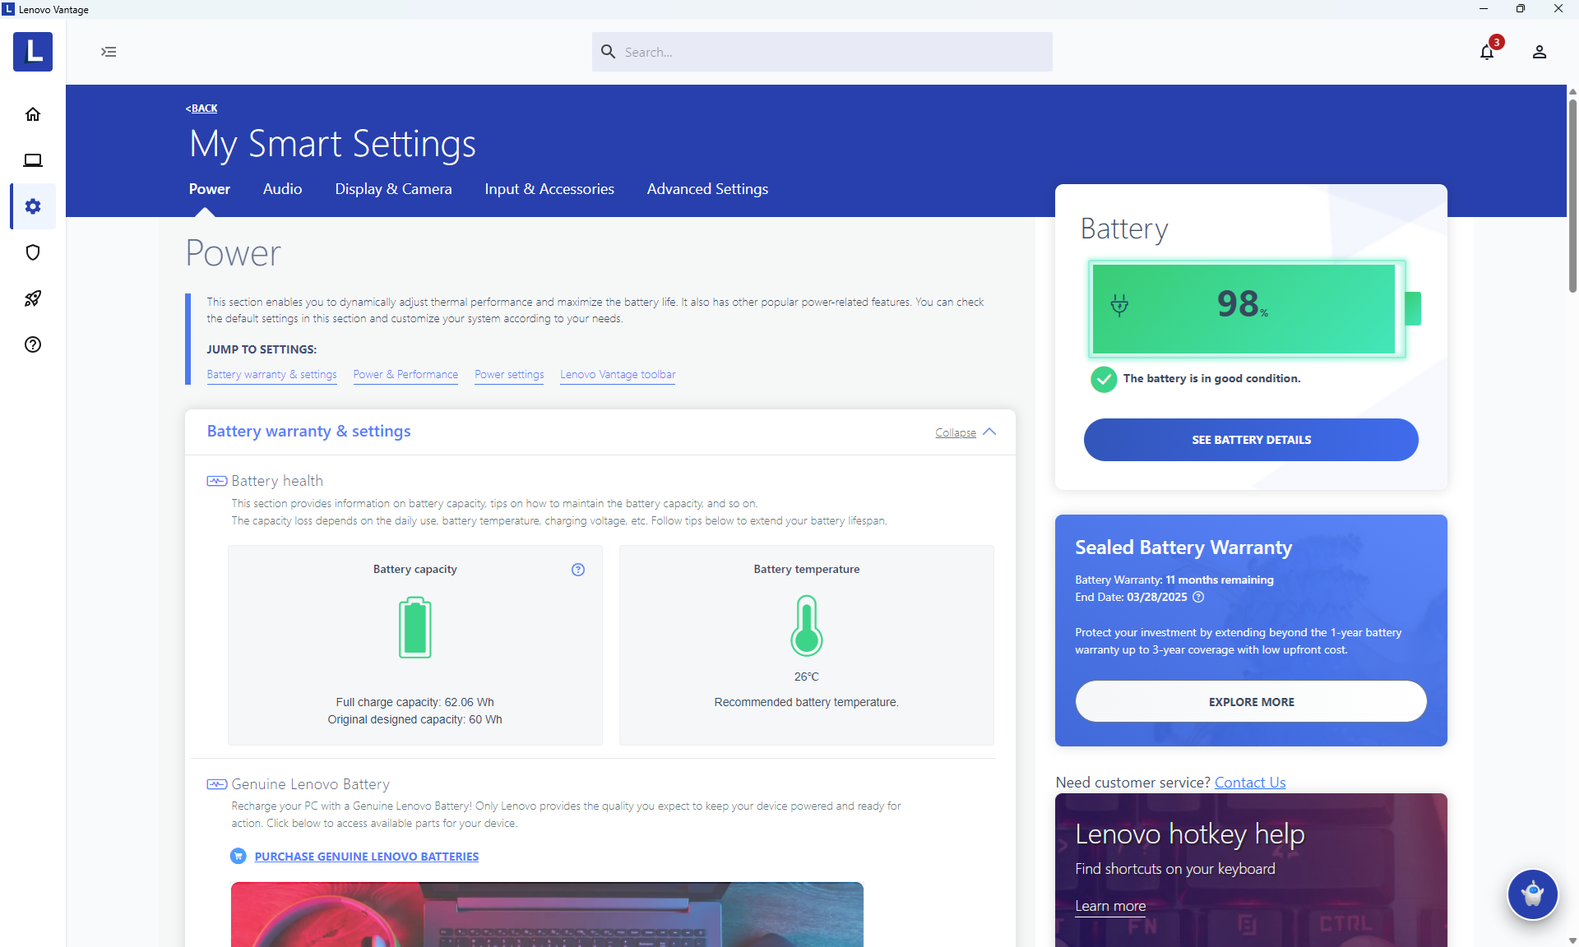Open the rocket Smart Performance icon
1579x947 pixels.
(33, 298)
